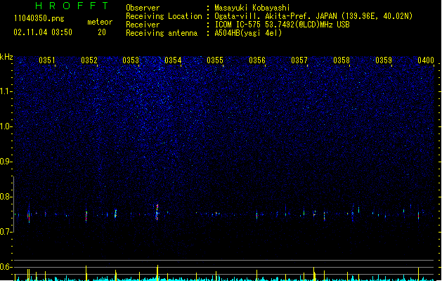The height and width of the screenshot is (281, 442).
Task: Click the 0.6 kHz axis label
Action: [x=6, y=267]
